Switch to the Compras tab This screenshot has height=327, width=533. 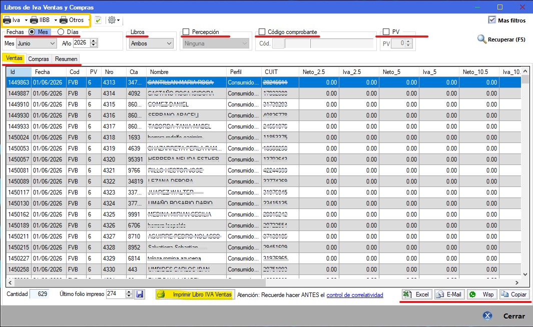coord(39,59)
